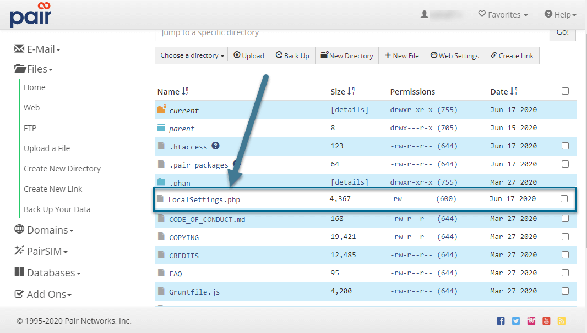Click the pair logo
Viewport: 587px width, 333px height.
31,15
